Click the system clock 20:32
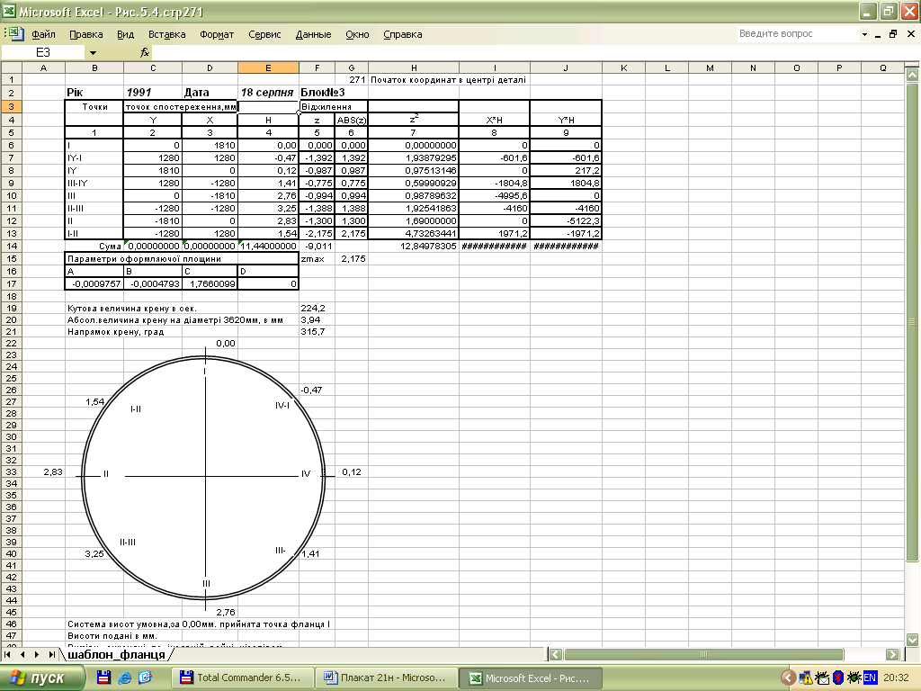921x691 pixels. coord(896,678)
